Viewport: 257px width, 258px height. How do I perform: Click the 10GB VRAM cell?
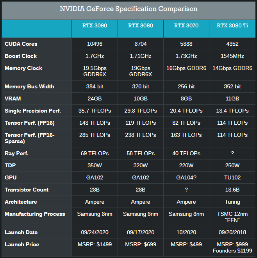click(x=141, y=99)
